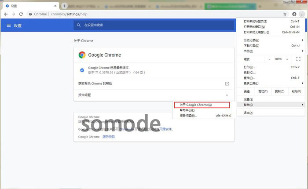Open the 开源软件 link
This screenshot has width=308, height=189.
click(165, 129)
